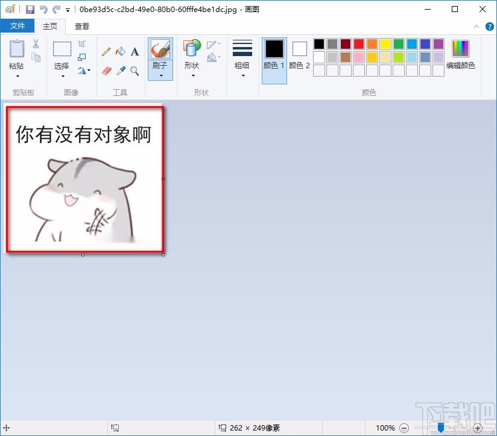497x436 pixels.
Task: Activate the Crop tool
Action: (82, 43)
